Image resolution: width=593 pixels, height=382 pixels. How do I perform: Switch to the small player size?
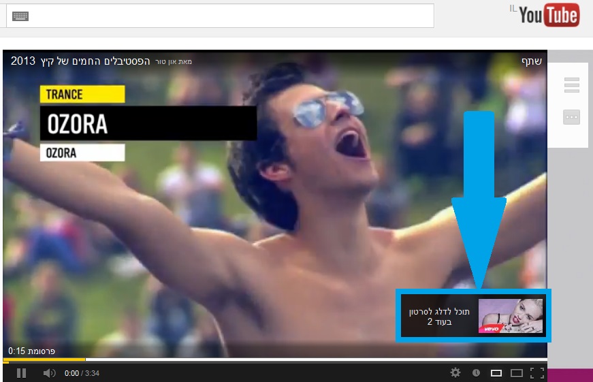(496, 373)
